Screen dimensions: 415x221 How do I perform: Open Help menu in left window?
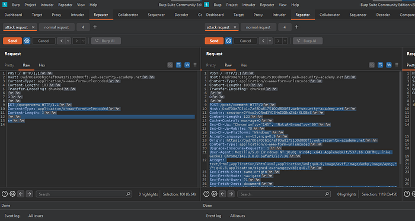(x=93, y=5)
